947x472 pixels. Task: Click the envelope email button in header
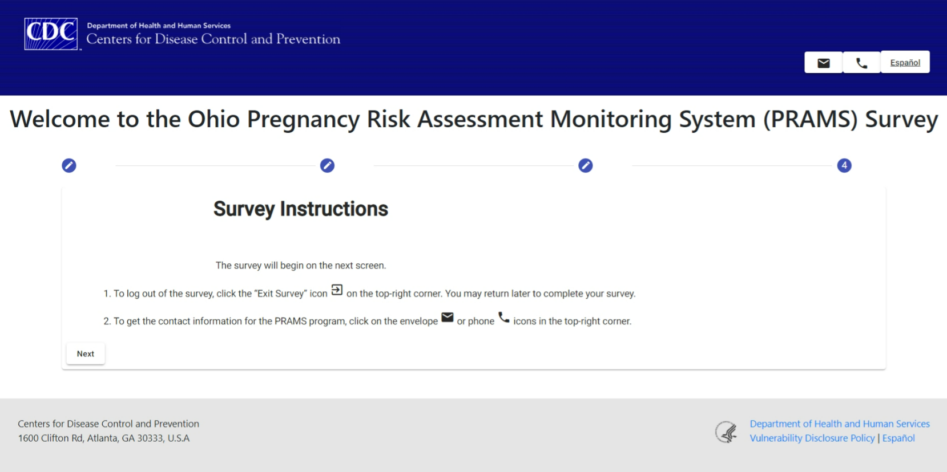click(823, 63)
